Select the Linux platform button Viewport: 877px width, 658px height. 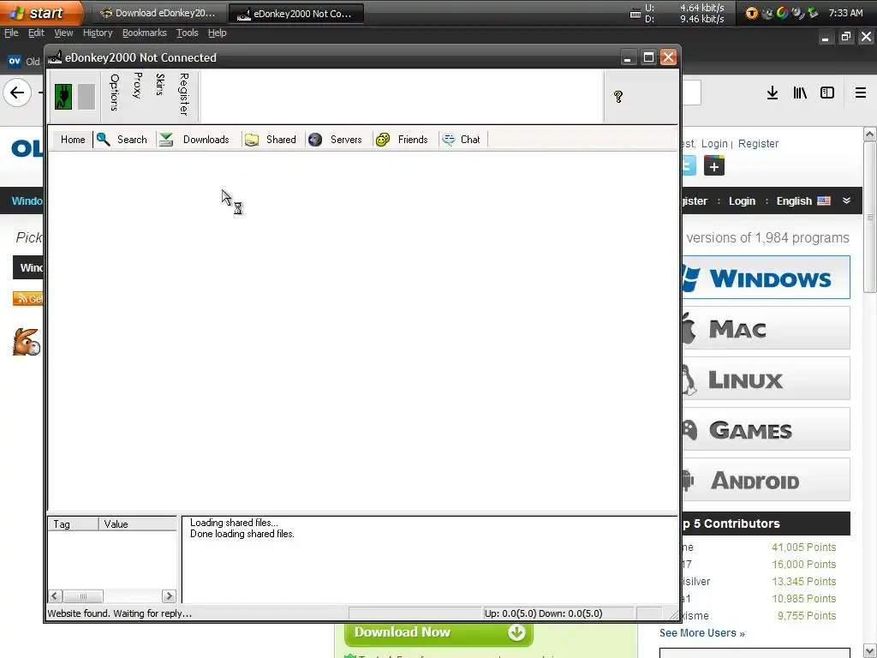pos(767,379)
